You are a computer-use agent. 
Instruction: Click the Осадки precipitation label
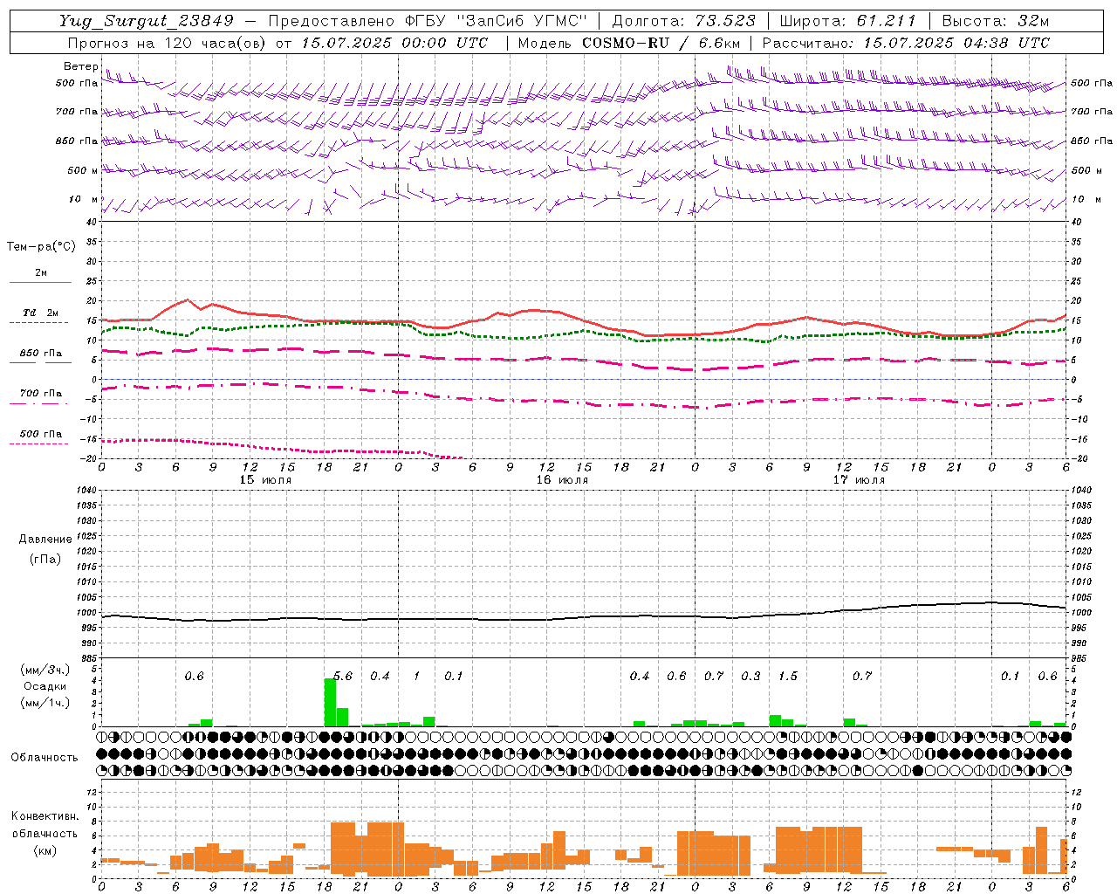coord(45,686)
